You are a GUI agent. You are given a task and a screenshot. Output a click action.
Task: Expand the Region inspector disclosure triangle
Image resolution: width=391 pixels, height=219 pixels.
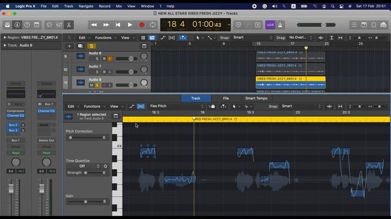click(x=5, y=38)
